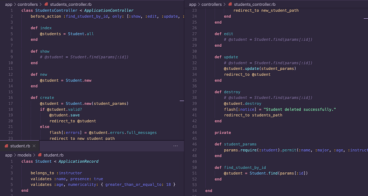Click '@student.destroy' line
Image resolution: width=368 pixels, height=196 pixels.
tap(243, 103)
